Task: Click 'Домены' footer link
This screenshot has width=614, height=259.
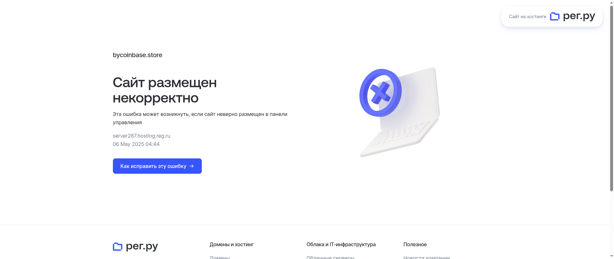Action: pos(220,257)
